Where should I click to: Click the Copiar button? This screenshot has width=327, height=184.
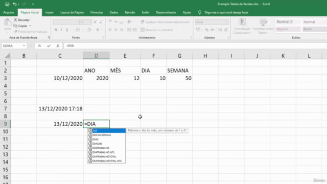point(20,26)
